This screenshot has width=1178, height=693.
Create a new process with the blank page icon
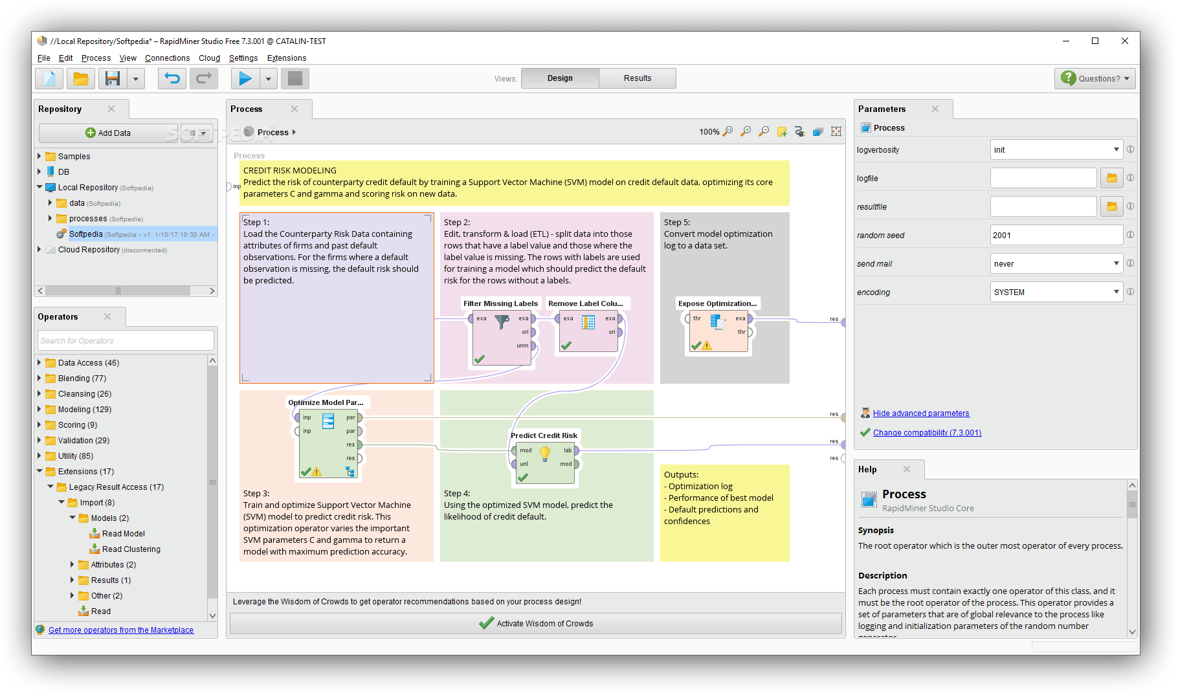50,78
